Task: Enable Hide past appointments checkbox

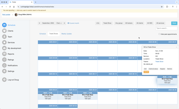Action: (x=159, y=34)
